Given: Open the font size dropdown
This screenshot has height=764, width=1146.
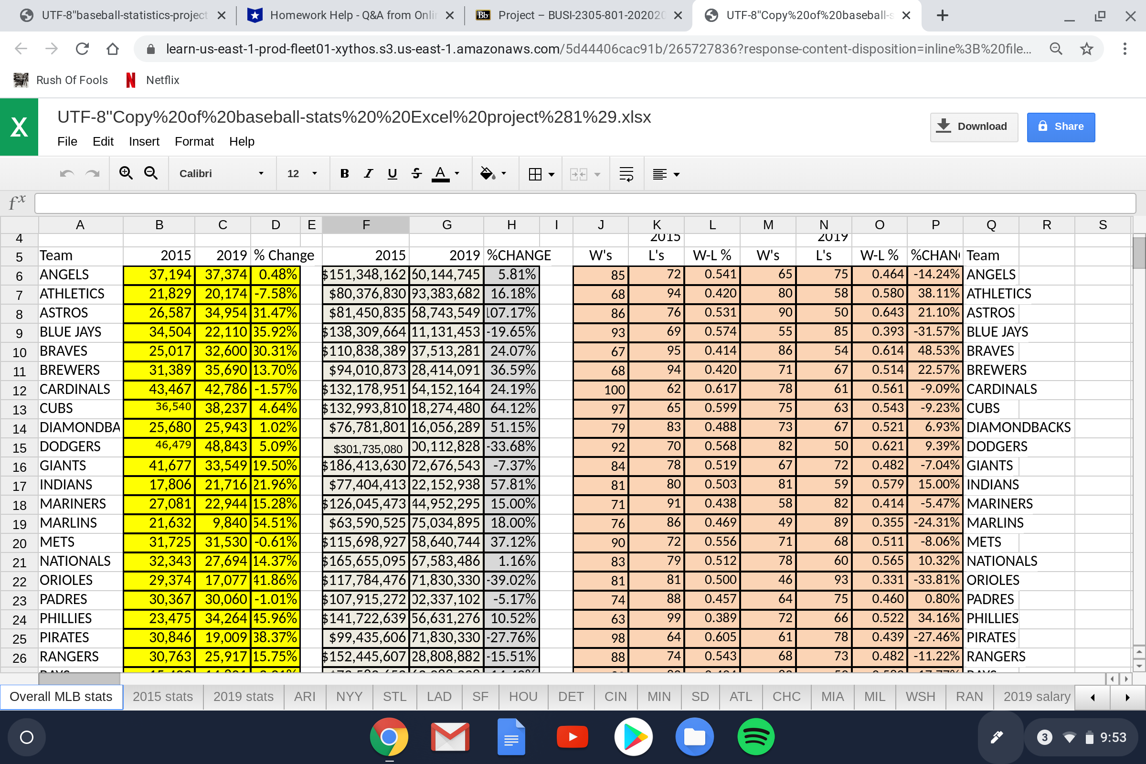Looking at the screenshot, I should pyautogui.click(x=302, y=173).
